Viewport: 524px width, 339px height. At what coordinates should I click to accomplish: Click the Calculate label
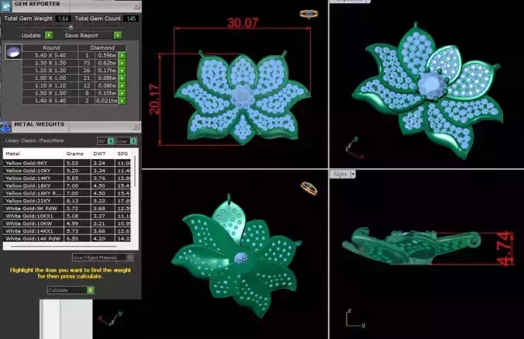58,290
